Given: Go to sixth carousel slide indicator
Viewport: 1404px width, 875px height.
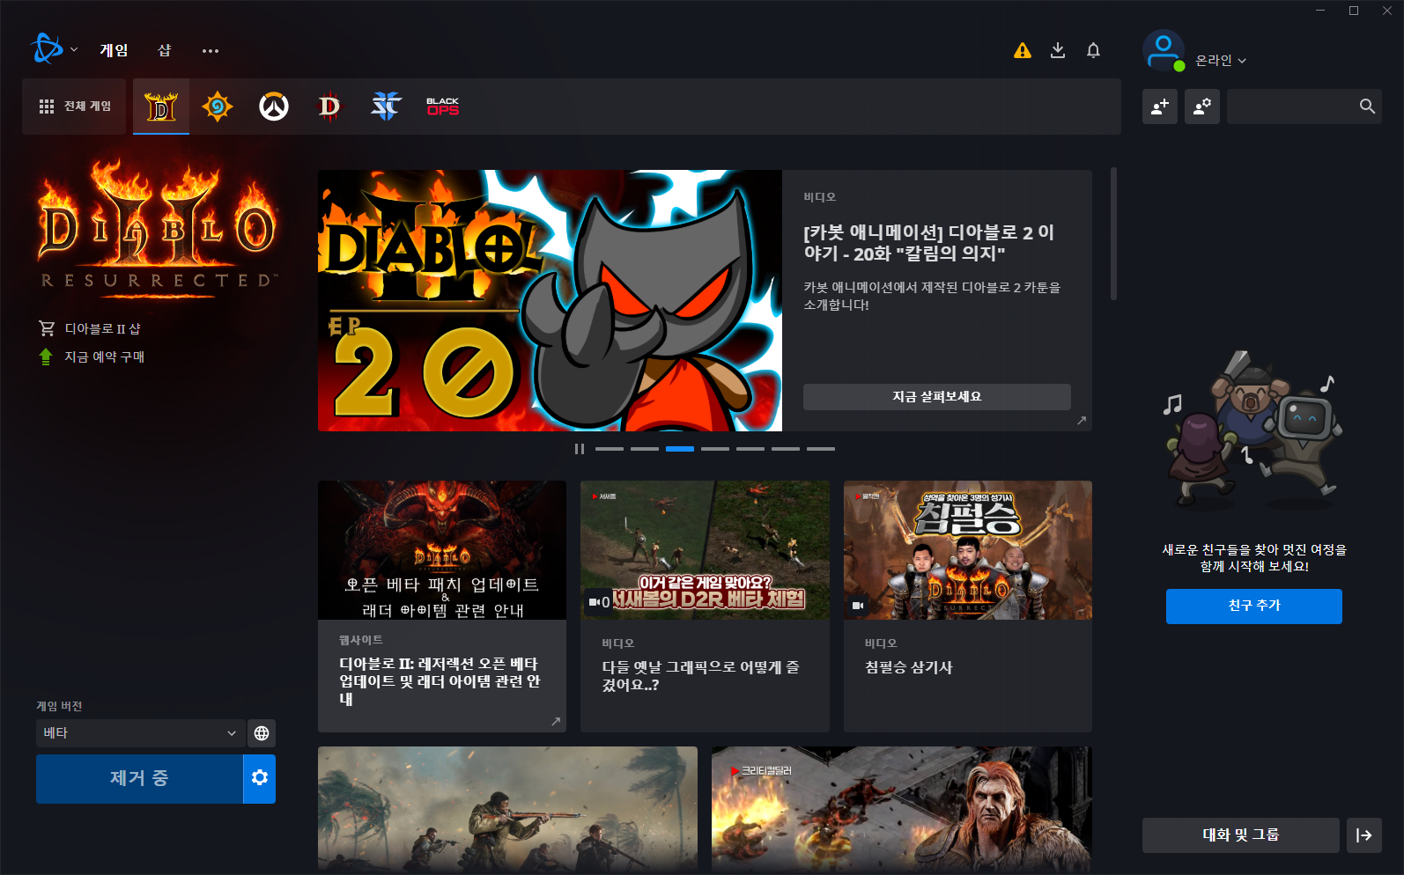Looking at the screenshot, I should tap(786, 449).
